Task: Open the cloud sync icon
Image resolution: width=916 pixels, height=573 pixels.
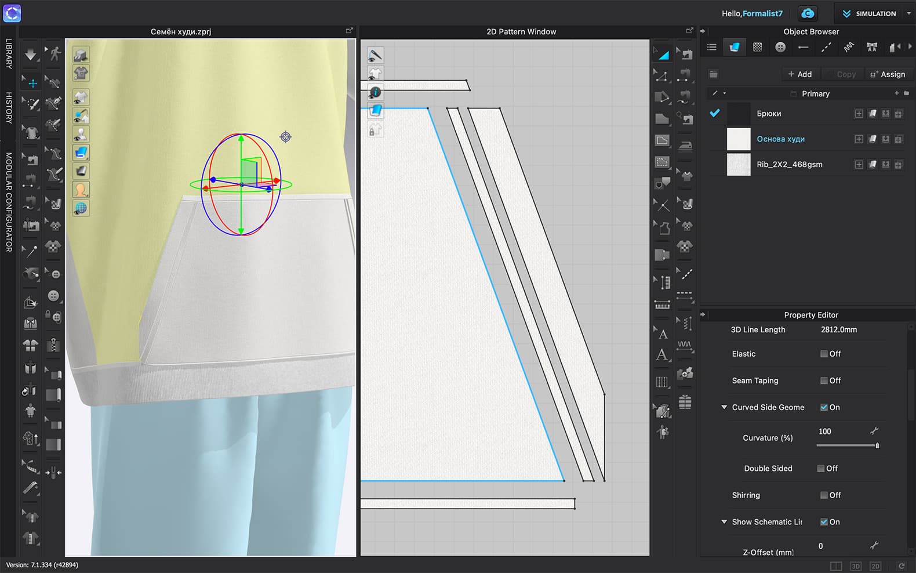Action: (x=808, y=13)
